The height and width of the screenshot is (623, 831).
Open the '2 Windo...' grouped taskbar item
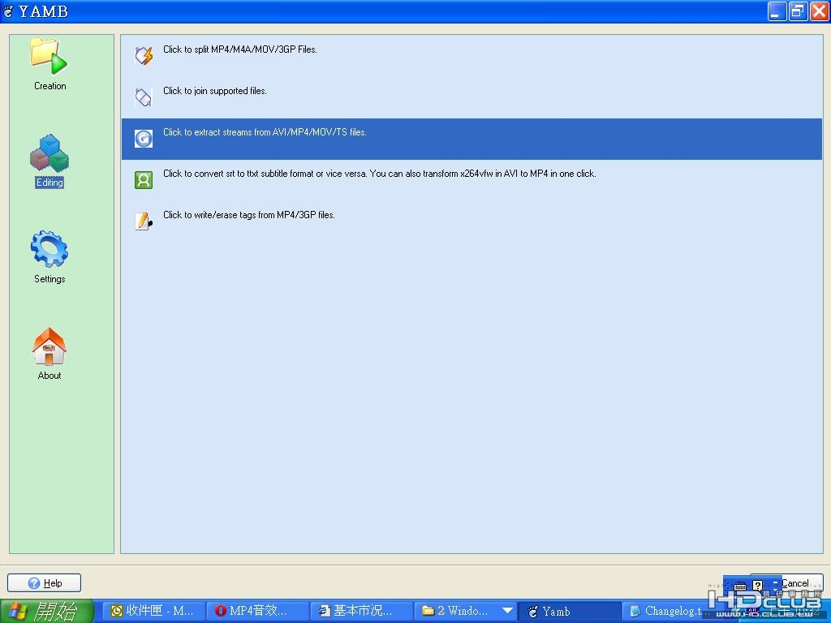(466, 611)
